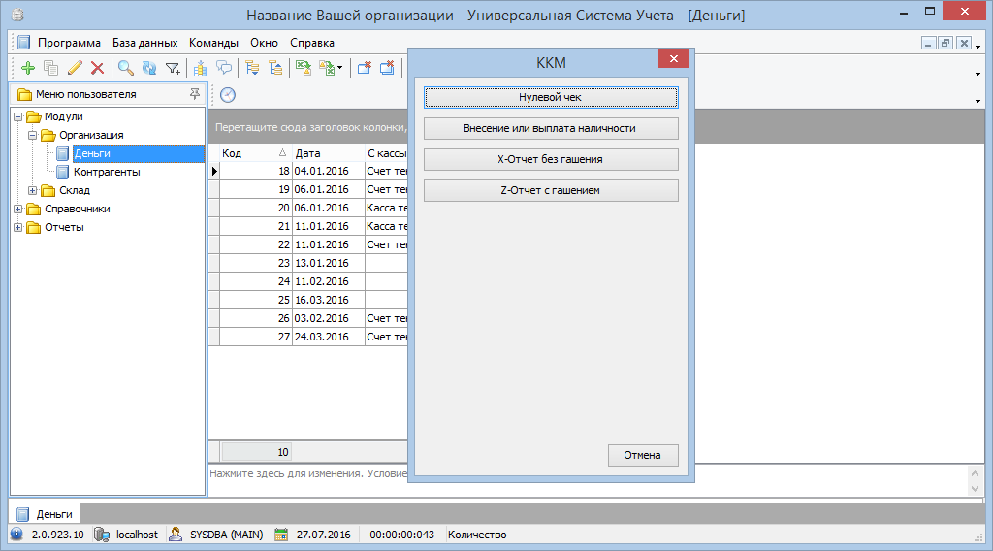Open search with the magnifying glass icon
The width and height of the screenshot is (993, 551).
126,68
